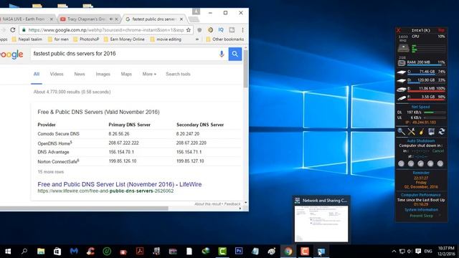This screenshot has height=258, width=459.
Task: Show hidden system tray icons
Action: click(x=394, y=252)
